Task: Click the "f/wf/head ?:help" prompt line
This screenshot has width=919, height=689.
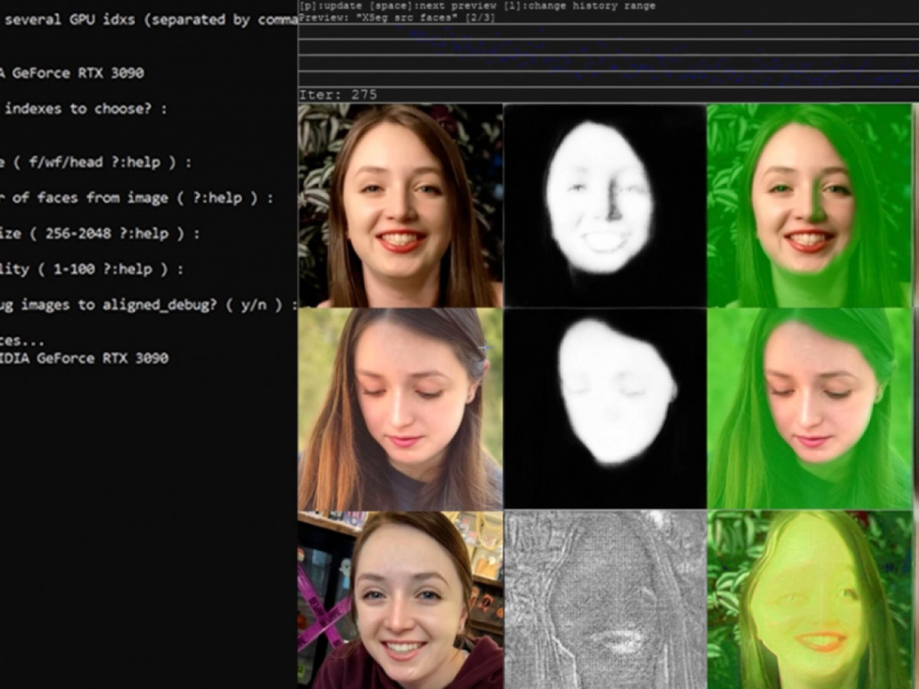Action: pos(95,162)
